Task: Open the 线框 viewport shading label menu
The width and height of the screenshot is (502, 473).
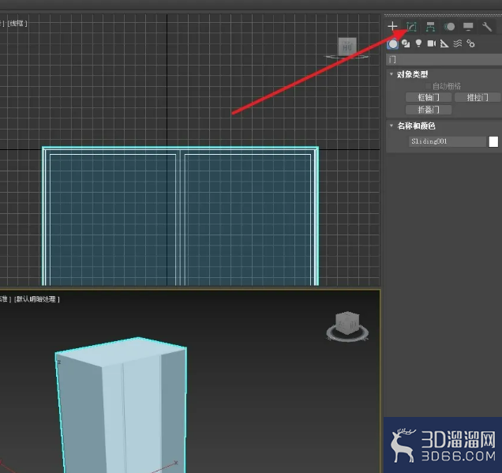Action: [x=17, y=24]
